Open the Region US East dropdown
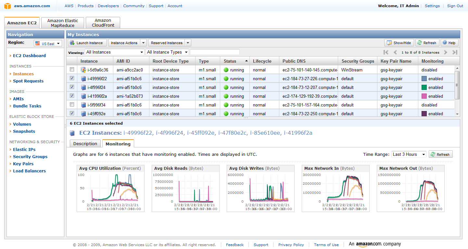468x249 pixels. pos(48,44)
